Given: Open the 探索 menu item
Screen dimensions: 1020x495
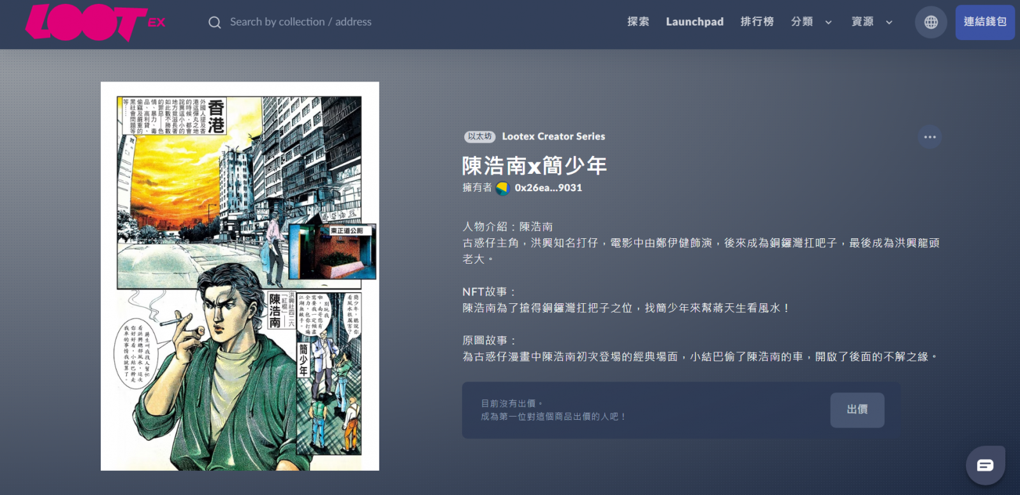Looking at the screenshot, I should point(638,22).
